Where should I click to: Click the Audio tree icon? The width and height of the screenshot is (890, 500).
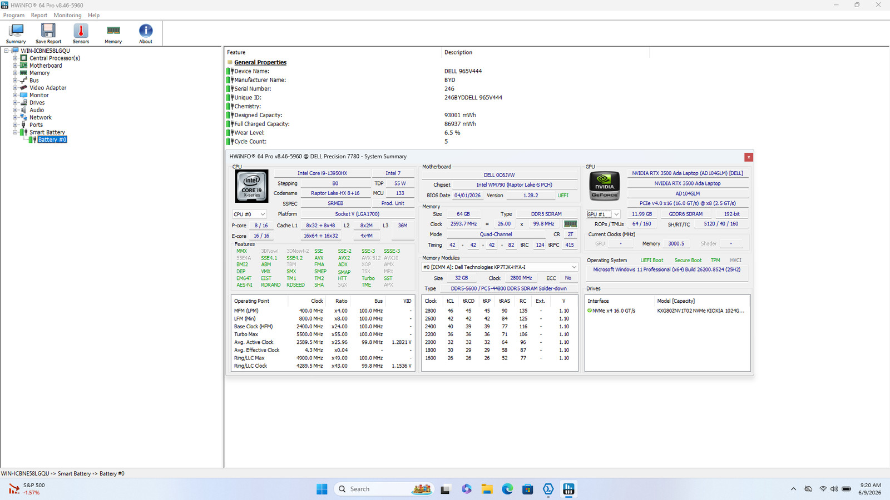pos(24,110)
